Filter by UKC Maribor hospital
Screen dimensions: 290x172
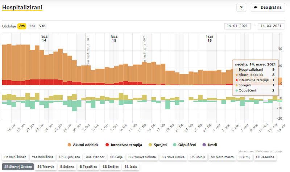96,157
